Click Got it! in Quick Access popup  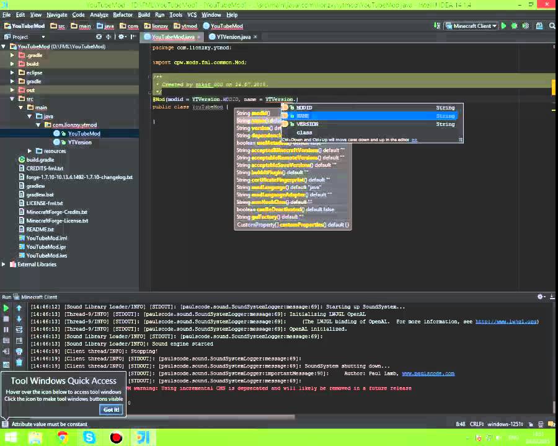[111, 409]
